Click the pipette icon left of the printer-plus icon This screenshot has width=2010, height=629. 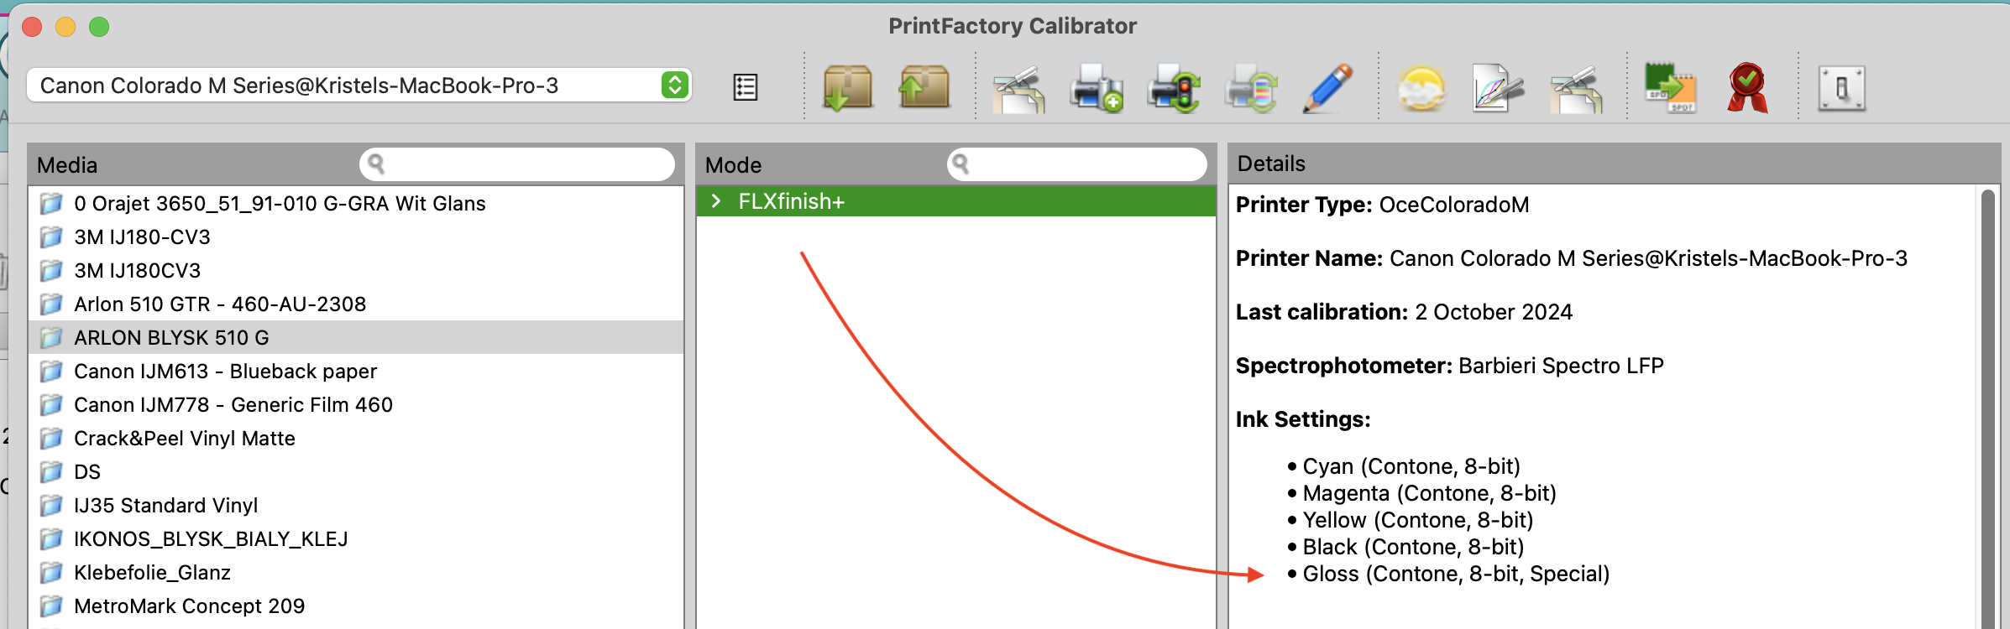tap(1019, 88)
